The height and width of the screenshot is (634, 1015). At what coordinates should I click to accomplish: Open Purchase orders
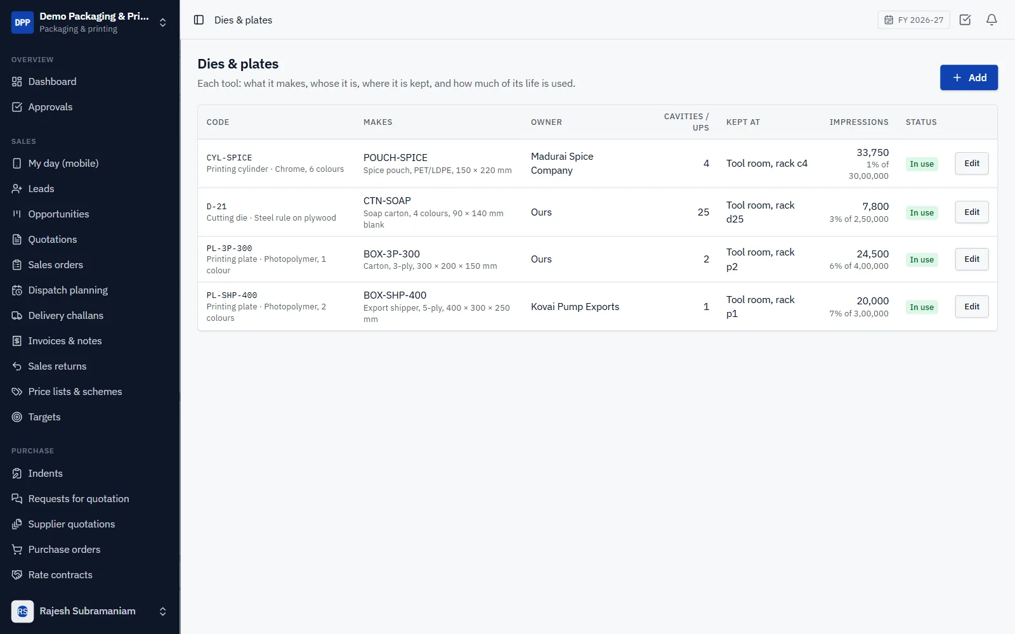click(x=64, y=550)
